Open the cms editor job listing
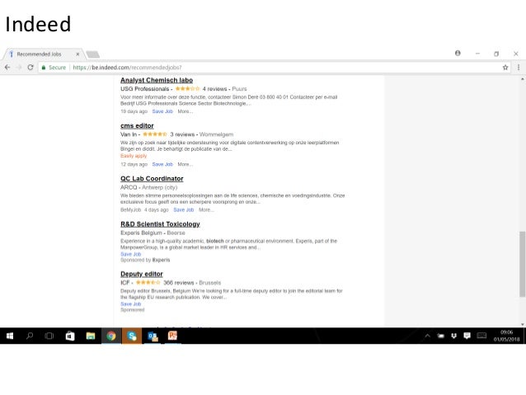 (137, 125)
